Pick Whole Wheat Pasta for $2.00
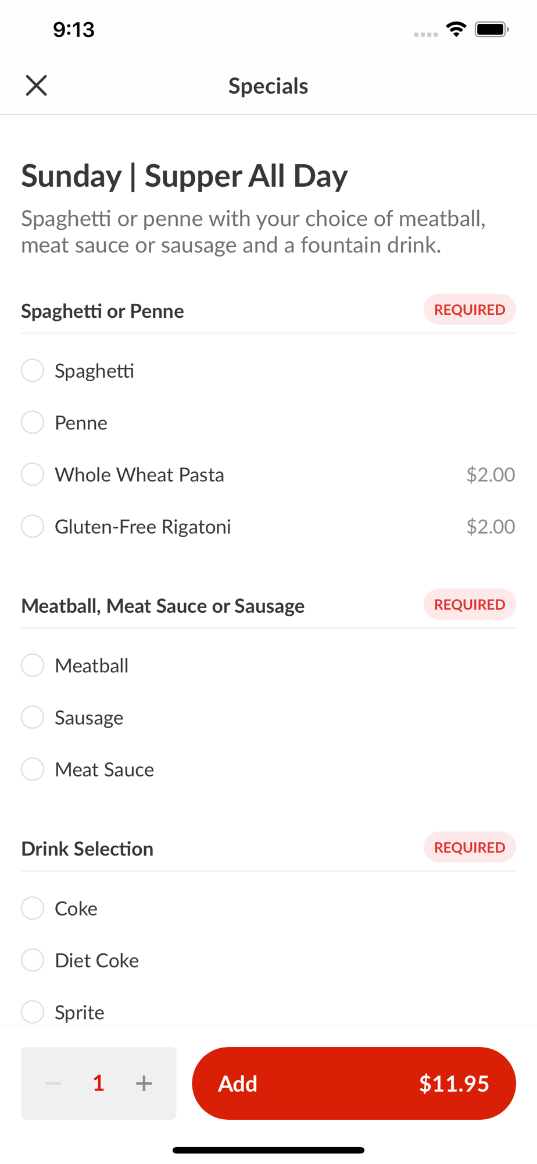Viewport: 537px width, 1164px height. click(x=33, y=474)
